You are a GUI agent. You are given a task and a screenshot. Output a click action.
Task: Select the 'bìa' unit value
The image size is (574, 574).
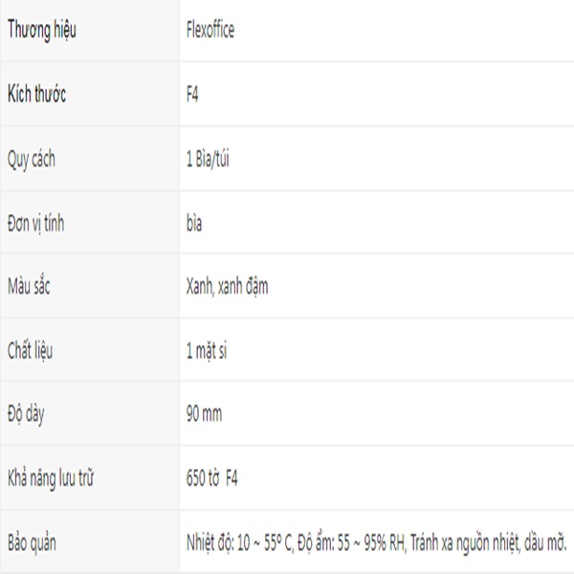click(x=194, y=223)
